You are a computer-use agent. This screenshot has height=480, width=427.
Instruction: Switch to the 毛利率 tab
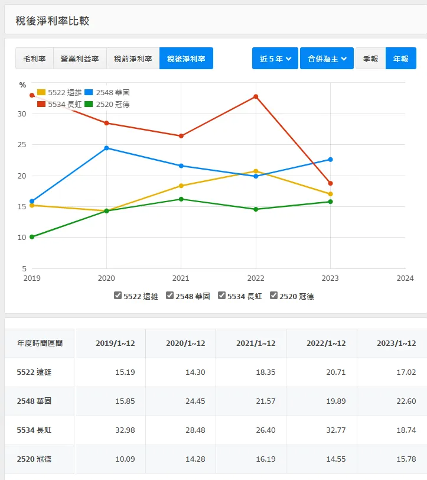click(x=35, y=59)
